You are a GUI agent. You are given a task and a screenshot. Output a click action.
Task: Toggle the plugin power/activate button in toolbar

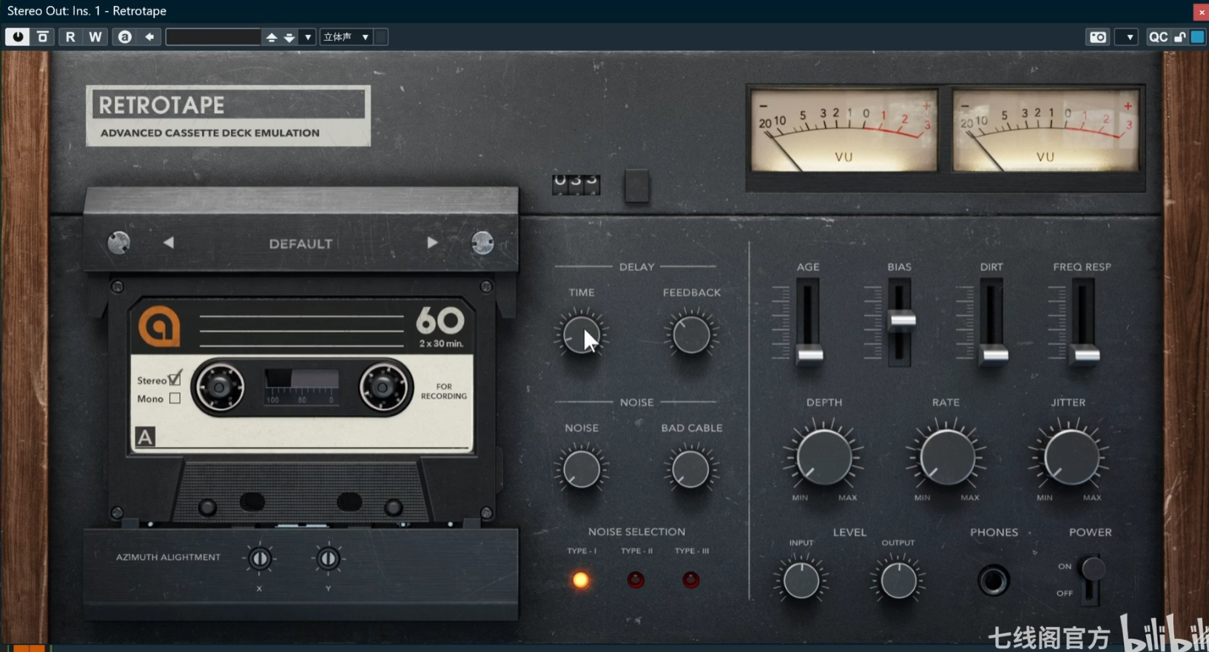click(17, 37)
